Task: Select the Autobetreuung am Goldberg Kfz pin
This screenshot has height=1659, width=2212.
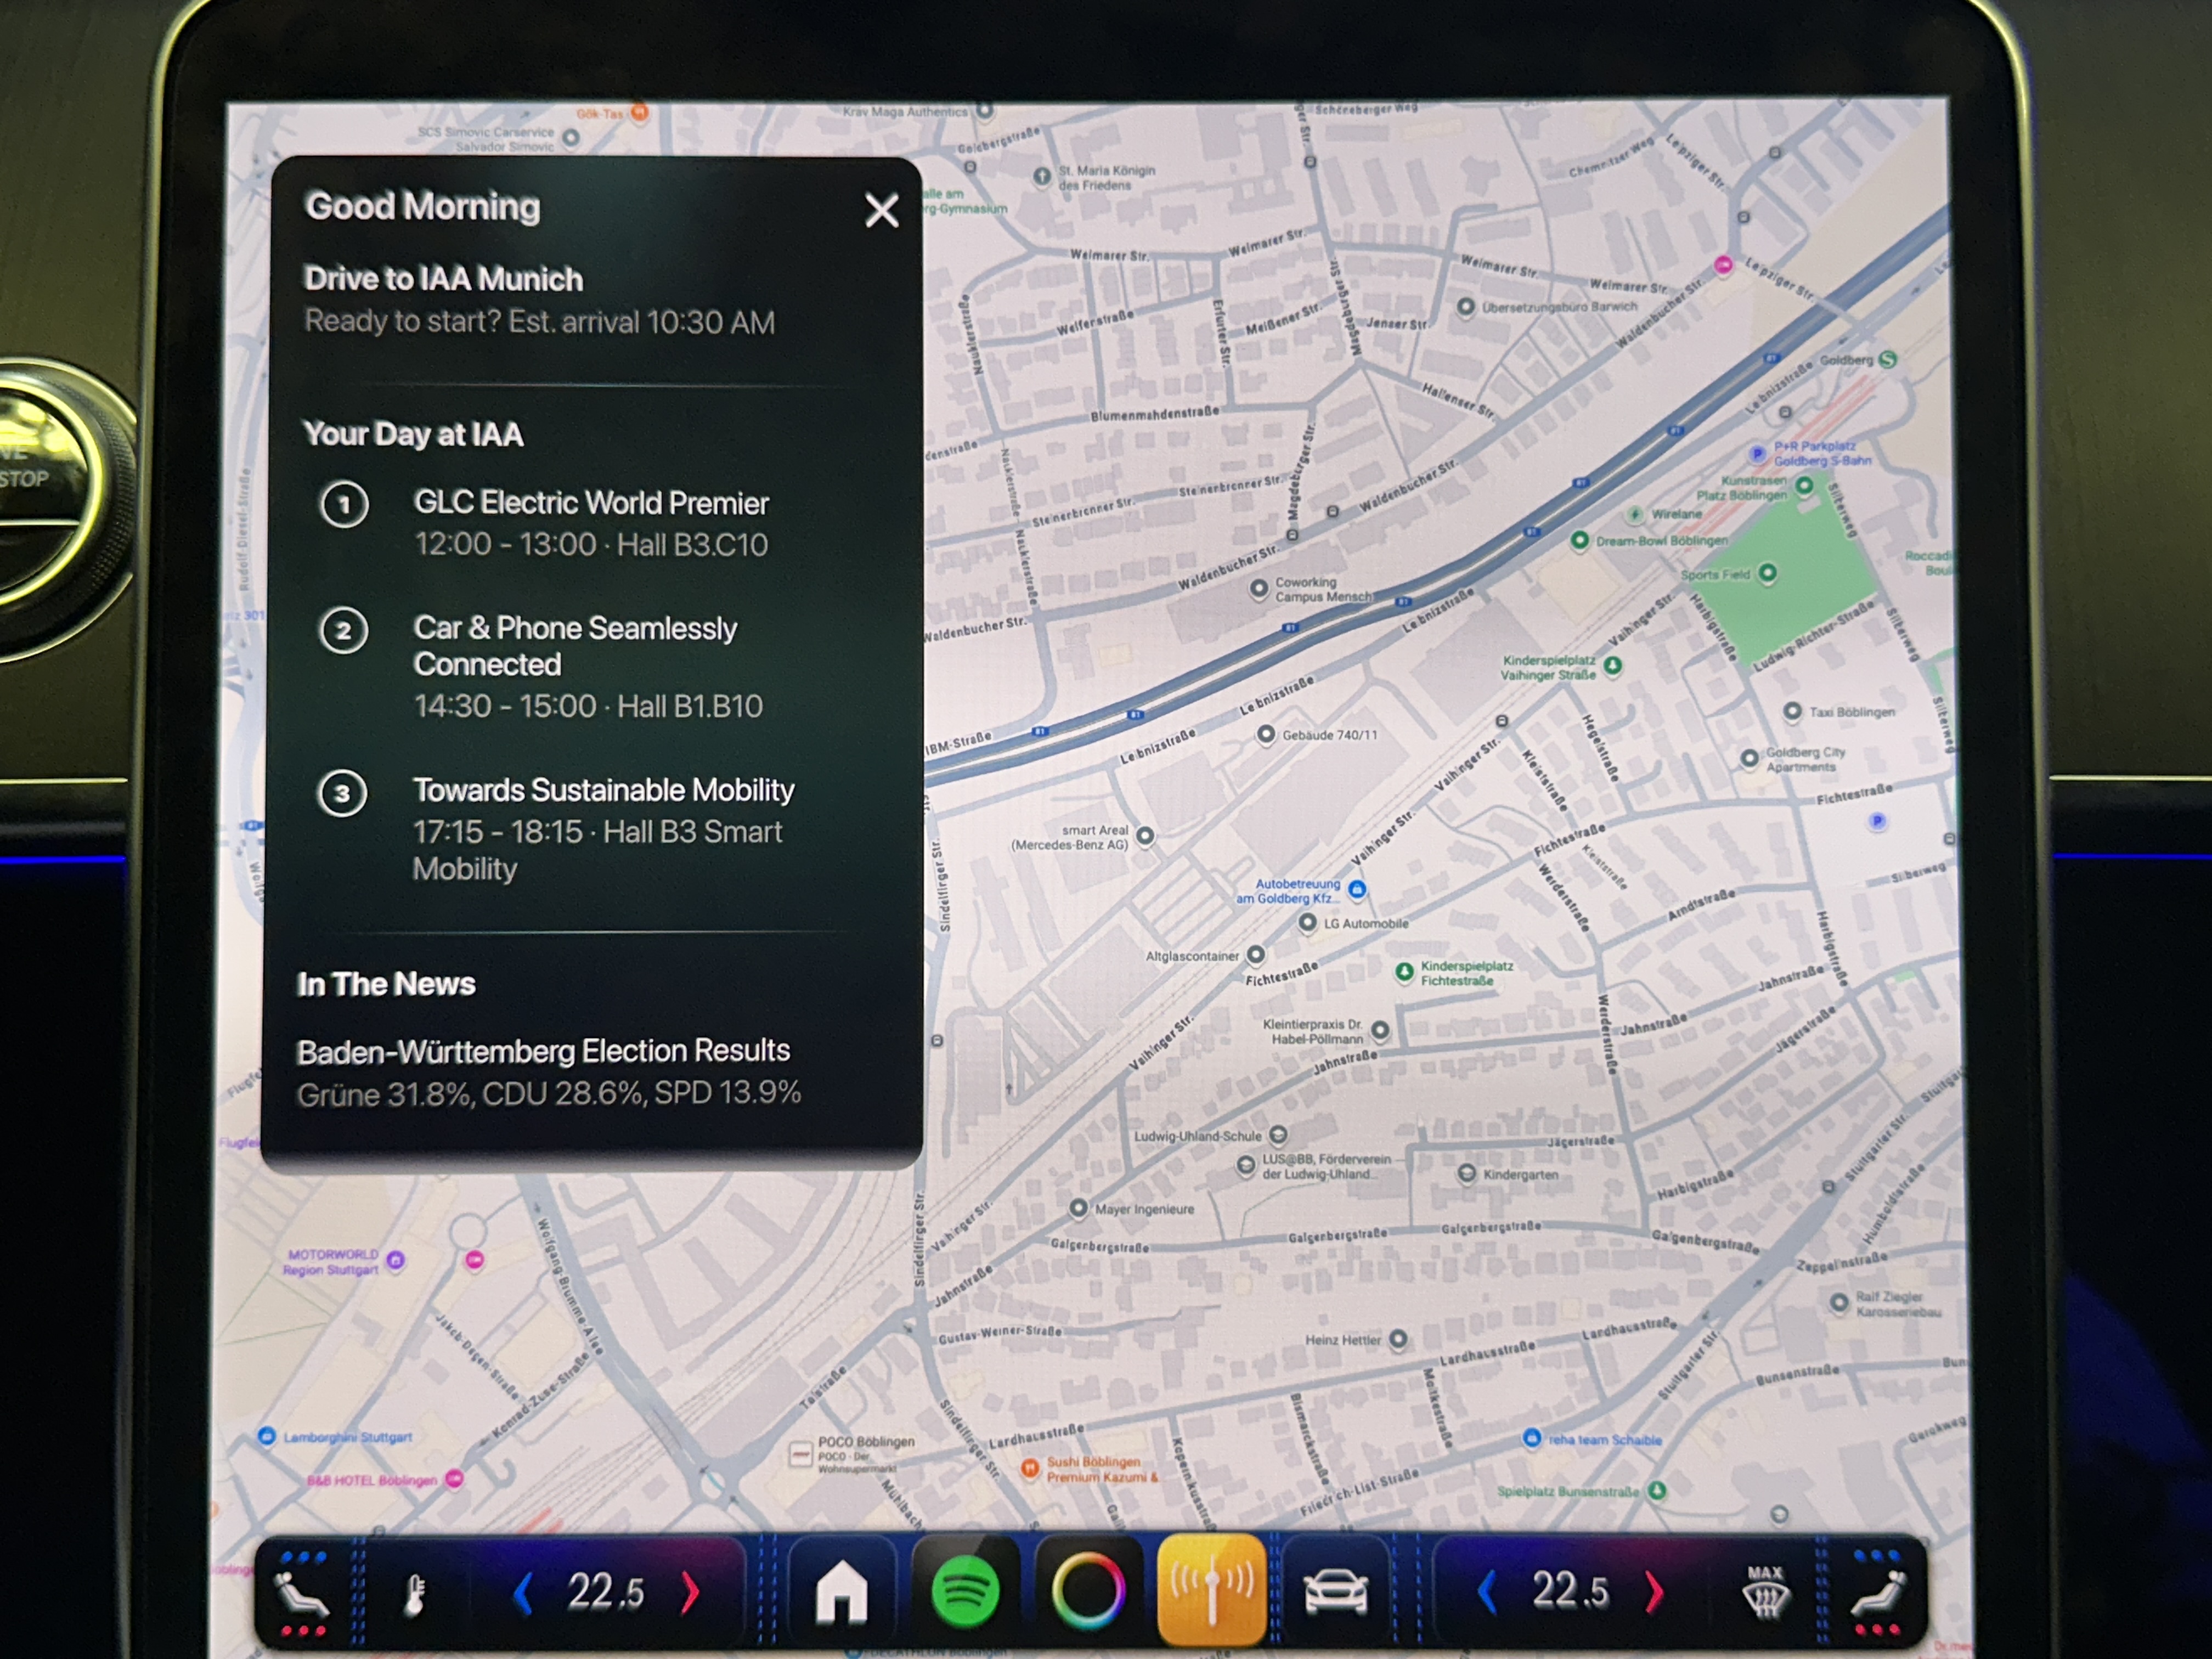Action: point(1357,889)
